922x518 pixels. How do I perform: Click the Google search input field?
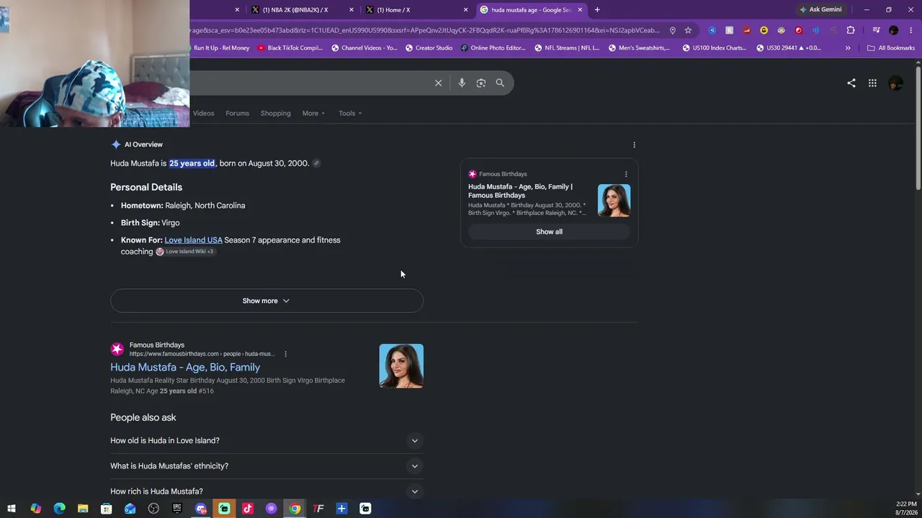point(310,83)
